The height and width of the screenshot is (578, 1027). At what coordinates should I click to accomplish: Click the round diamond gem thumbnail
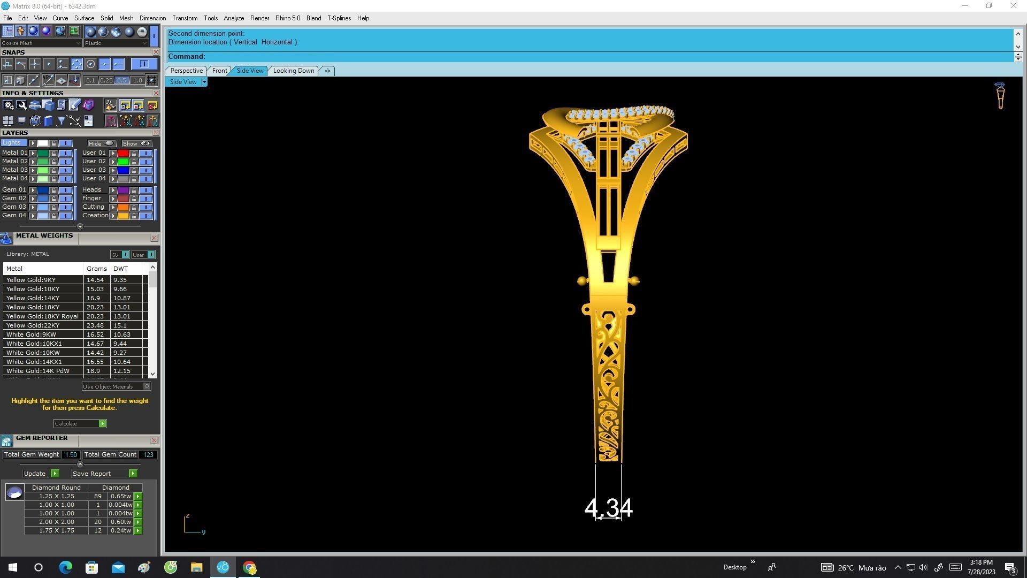pos(14,492)
